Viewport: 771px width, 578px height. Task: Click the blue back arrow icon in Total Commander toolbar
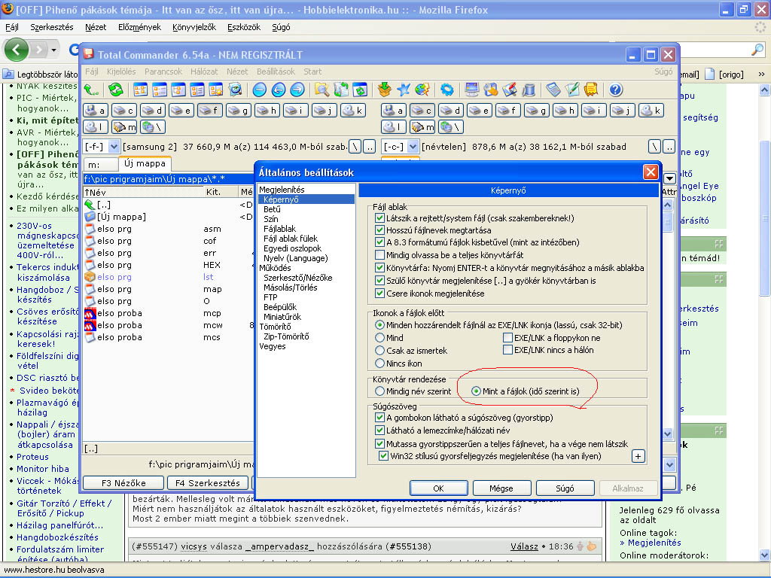pyautogui.click(x=279, y=90)
